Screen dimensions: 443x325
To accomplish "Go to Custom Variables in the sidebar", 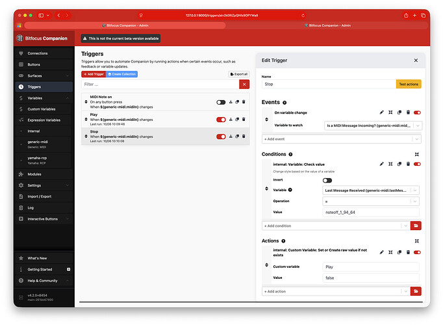I will [42, 109].
